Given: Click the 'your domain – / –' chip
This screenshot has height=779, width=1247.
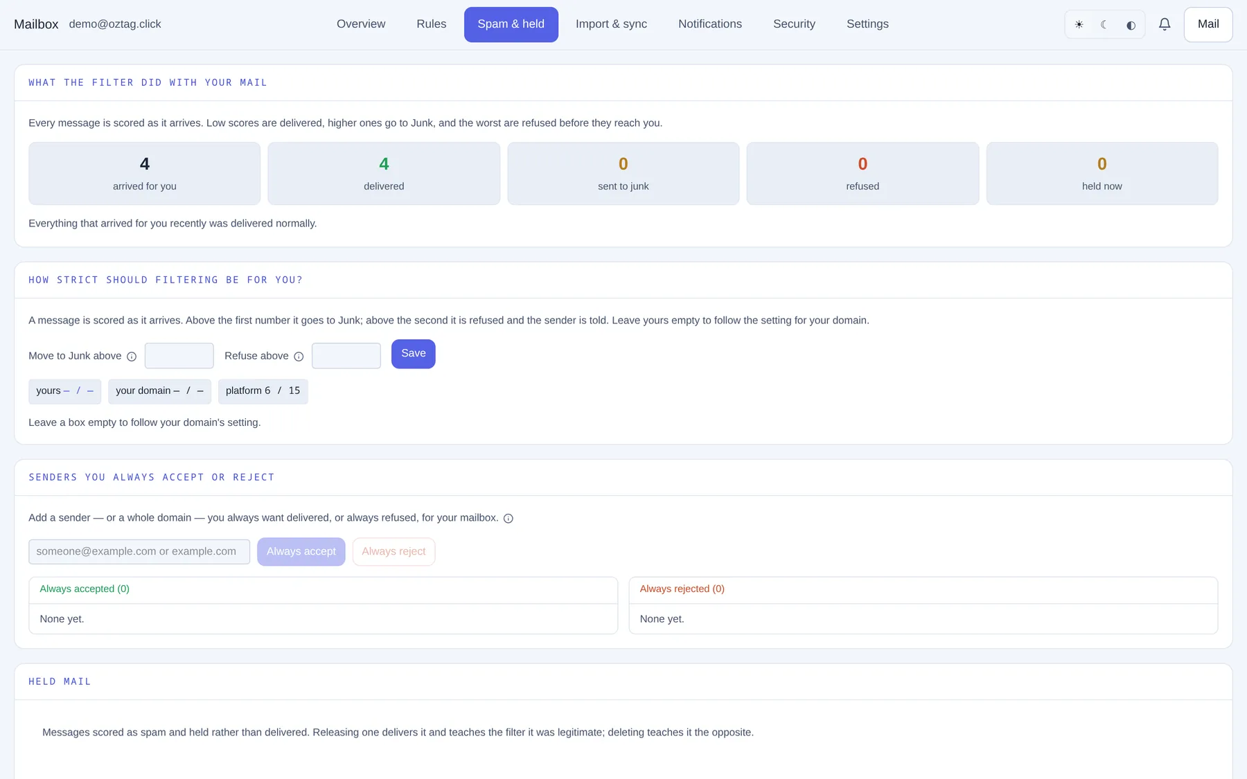Looking at the screenshot, I should tap(159, 391).
